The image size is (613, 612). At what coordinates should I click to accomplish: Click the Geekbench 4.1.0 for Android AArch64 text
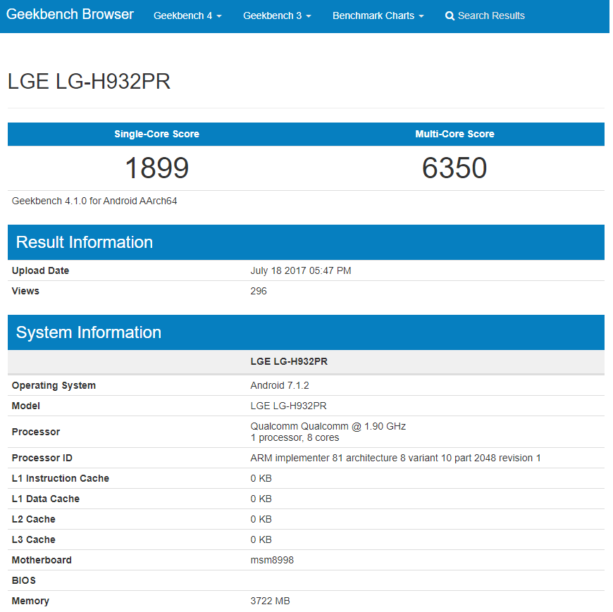94,201
